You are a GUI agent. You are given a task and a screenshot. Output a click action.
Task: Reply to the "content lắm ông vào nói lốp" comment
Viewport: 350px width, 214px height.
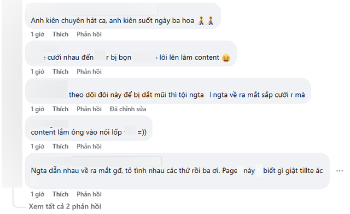pos(89,146)
